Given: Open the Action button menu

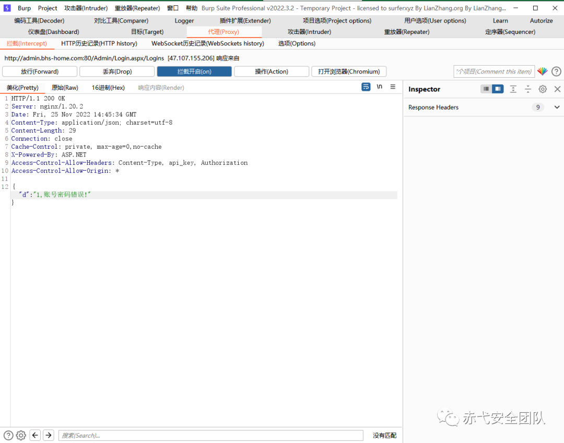Looking at the screenshot, I should (x=272, y=71).
